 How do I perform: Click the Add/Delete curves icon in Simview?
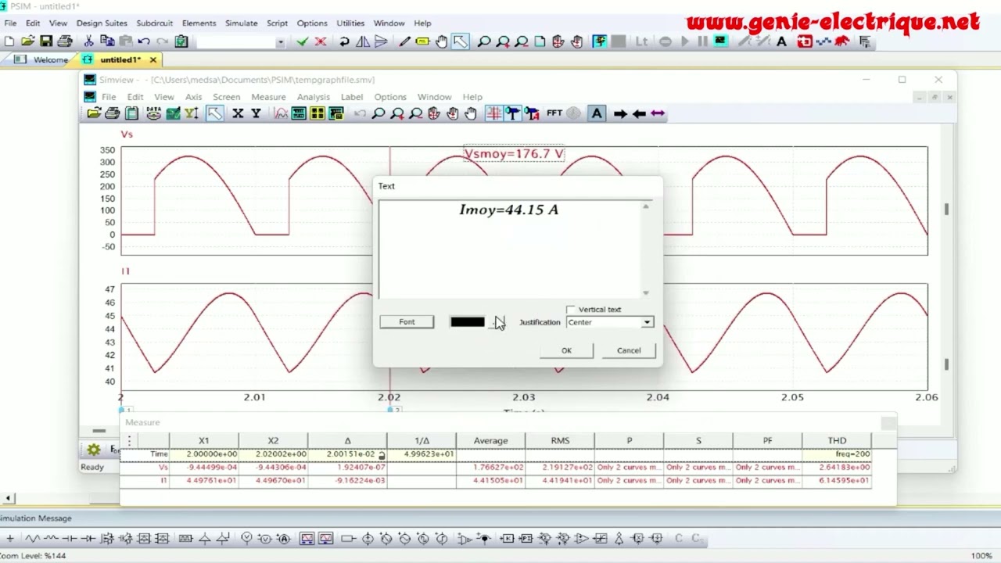(282, 113)
